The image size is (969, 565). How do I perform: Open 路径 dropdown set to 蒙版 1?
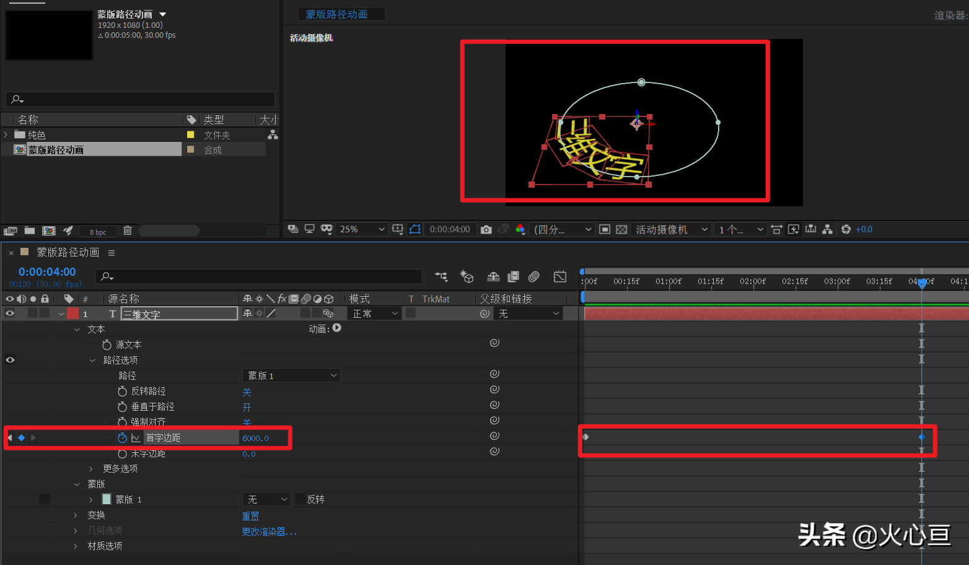(291, 375)
